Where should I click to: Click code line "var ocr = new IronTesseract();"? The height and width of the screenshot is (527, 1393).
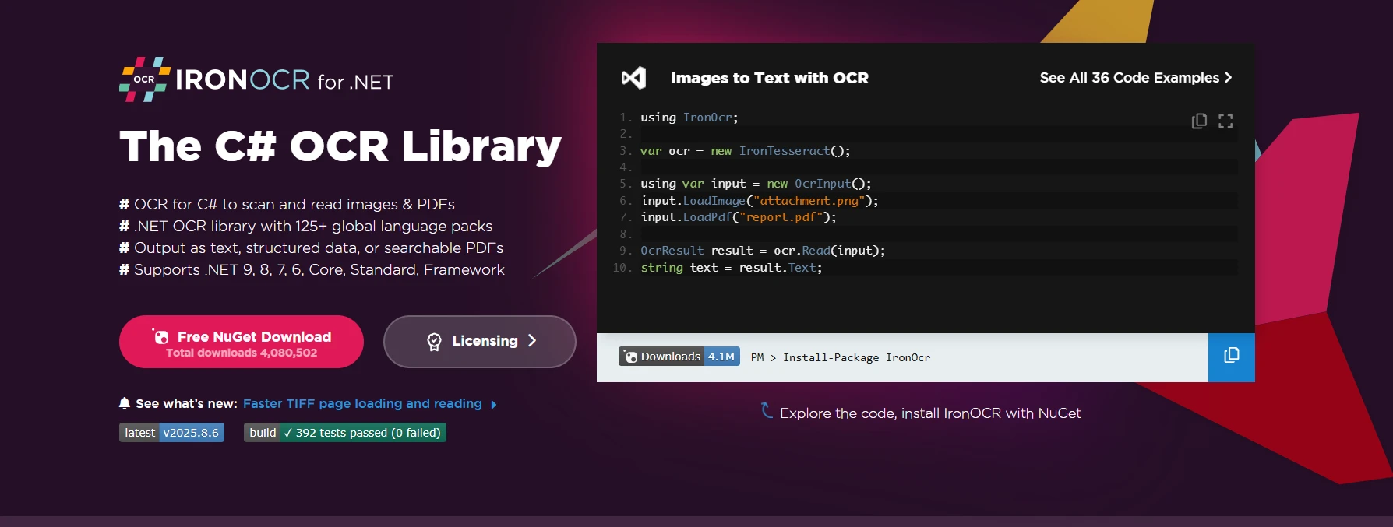tap(746, 151)
